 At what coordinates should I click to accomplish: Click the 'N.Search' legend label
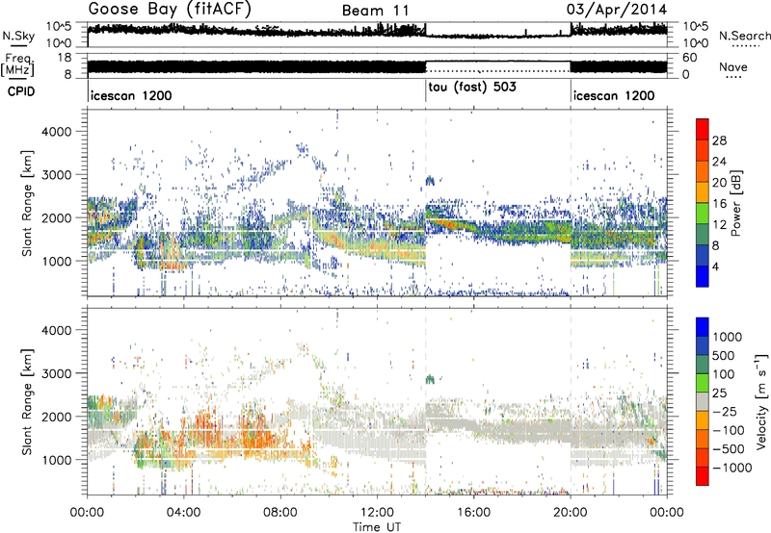coord(744,36)
